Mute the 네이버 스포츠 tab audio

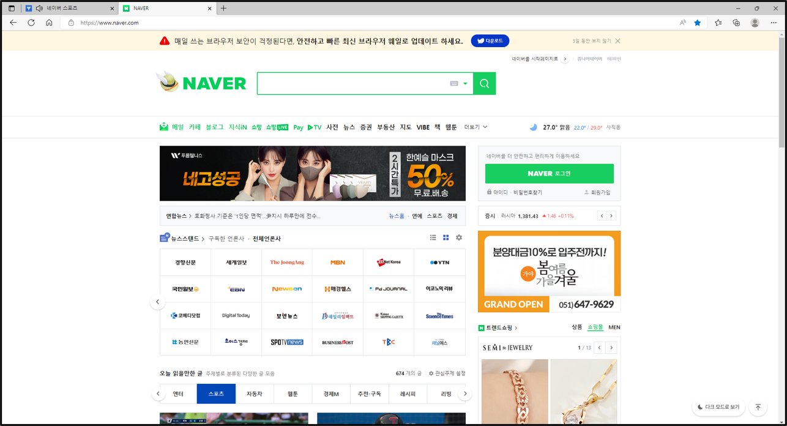(x=40, y=9)
